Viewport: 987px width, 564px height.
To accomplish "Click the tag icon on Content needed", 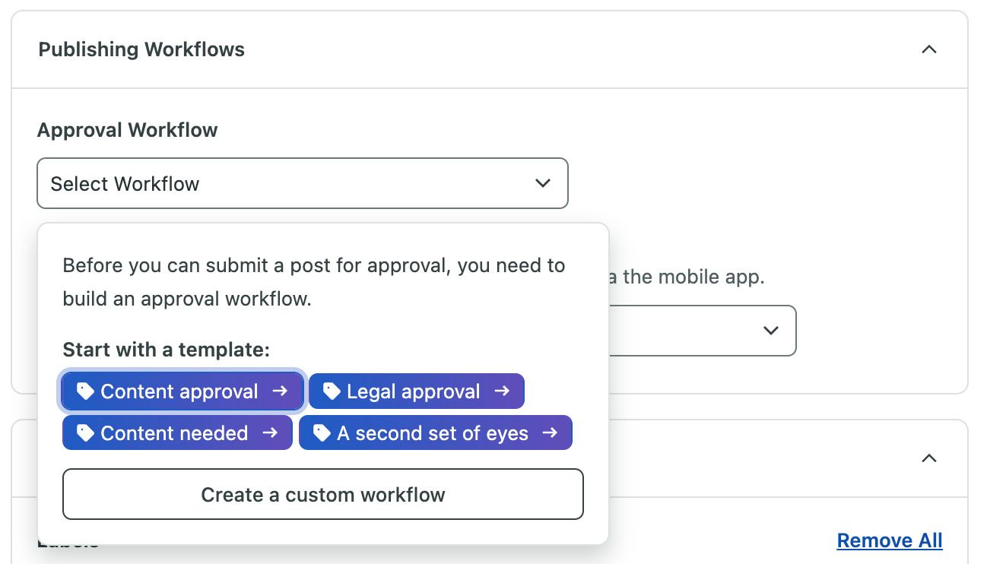I will coord(84,433).
